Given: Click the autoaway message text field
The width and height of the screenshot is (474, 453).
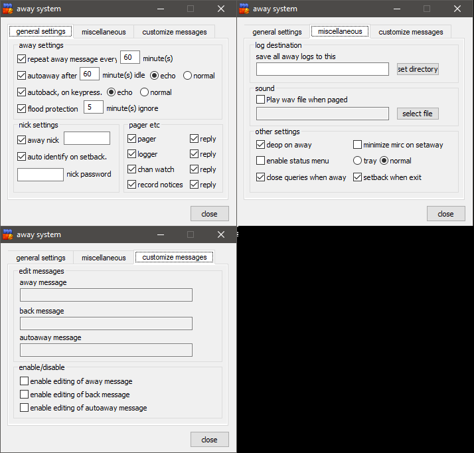Looking at the screenshot, I should click(x=106, y=350).
